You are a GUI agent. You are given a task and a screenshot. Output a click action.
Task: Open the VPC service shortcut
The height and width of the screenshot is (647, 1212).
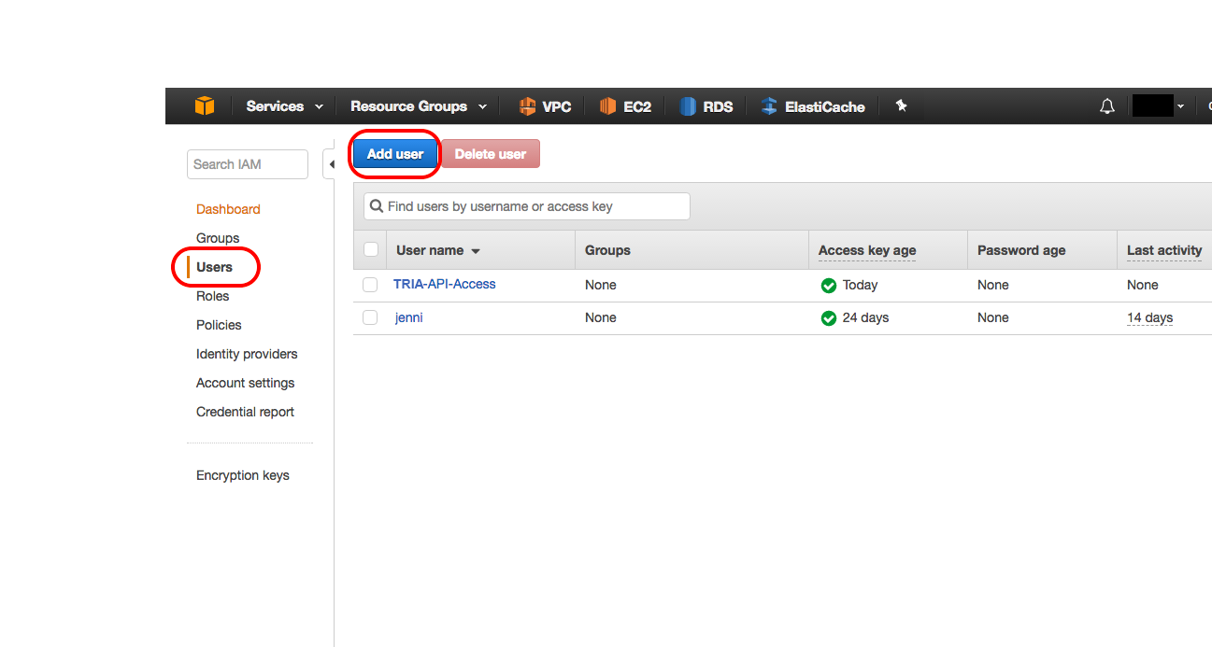545,106
